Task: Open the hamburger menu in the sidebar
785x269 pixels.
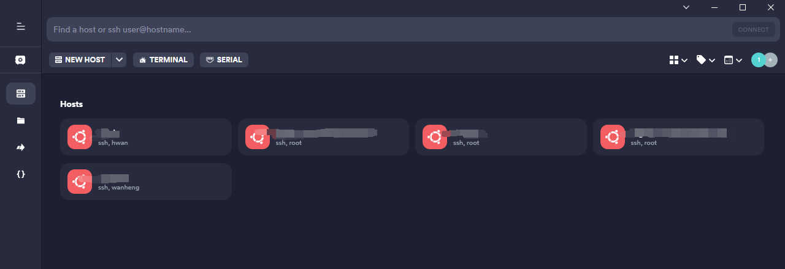Action: pos(20,26)
